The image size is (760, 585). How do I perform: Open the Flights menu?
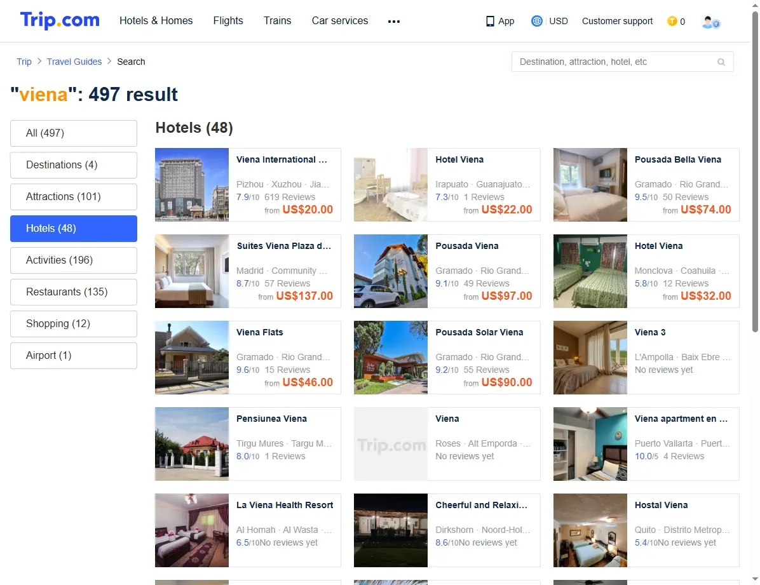(227, 21)
